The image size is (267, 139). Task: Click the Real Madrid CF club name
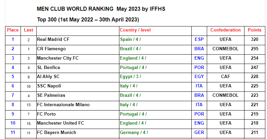point(53,40)
